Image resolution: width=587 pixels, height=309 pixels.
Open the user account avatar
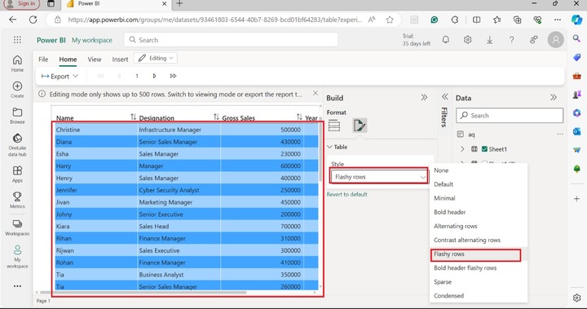coord(555,39)
